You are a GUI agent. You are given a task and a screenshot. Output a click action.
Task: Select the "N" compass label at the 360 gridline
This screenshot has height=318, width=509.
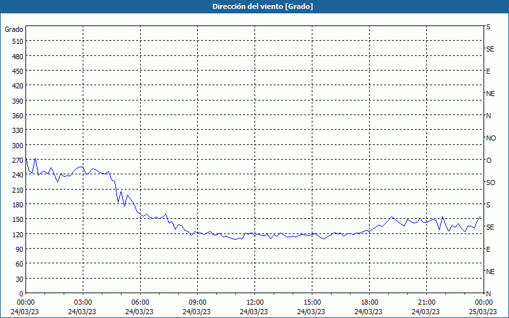[x=489, y=116]
